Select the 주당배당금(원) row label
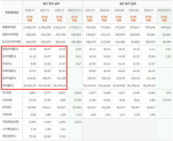The height and width of the screenshot is (141, 173). coord(11,122)
